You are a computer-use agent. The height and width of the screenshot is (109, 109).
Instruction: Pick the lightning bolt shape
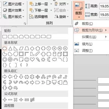pos(38,59)
